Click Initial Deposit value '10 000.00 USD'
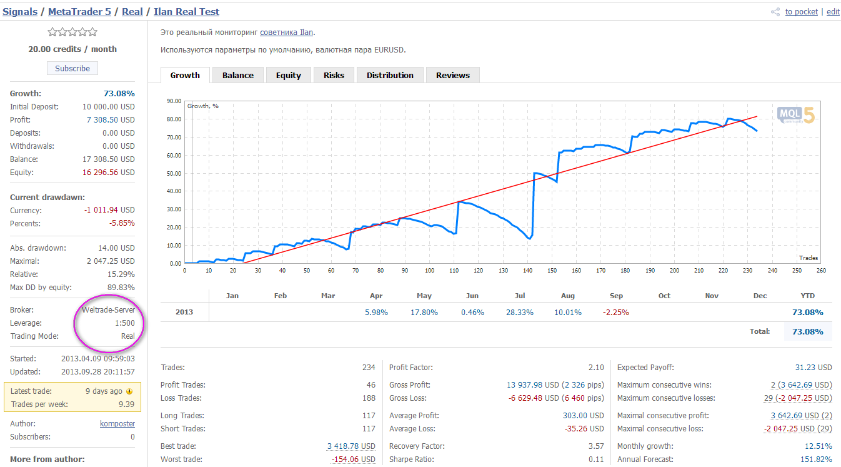Screen dimensions: 841x467 [110, 107]
